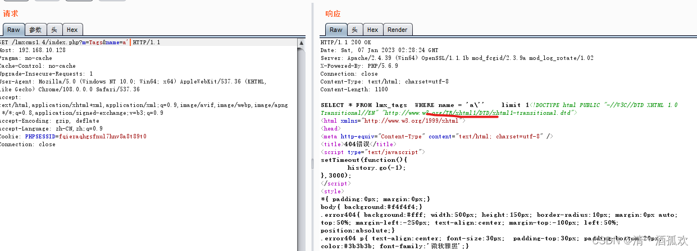The height and width of the screenshot is (251, 697).
Task: Show the request in Hex view
Action: pos(72,30)
